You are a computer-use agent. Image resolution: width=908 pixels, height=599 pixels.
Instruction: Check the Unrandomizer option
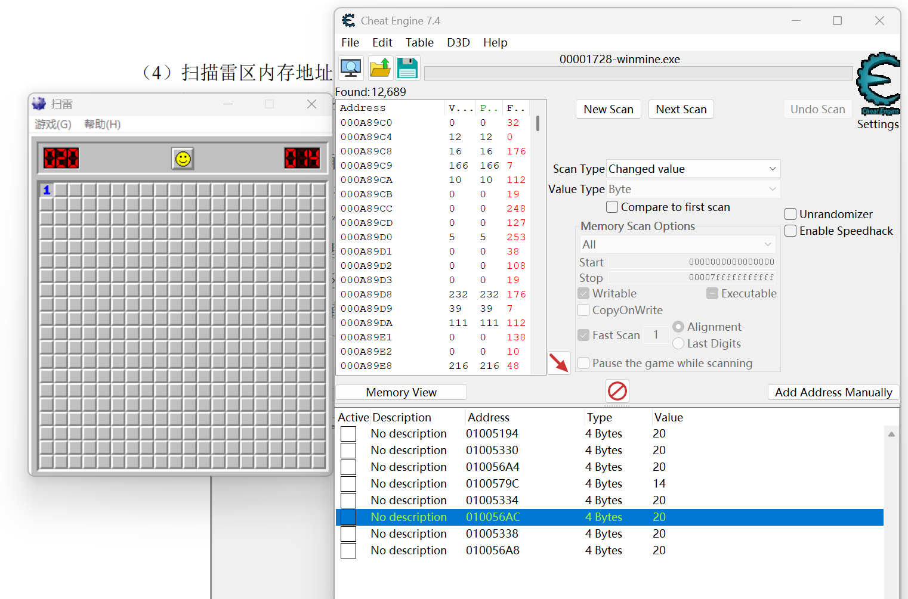pos(790,214)
